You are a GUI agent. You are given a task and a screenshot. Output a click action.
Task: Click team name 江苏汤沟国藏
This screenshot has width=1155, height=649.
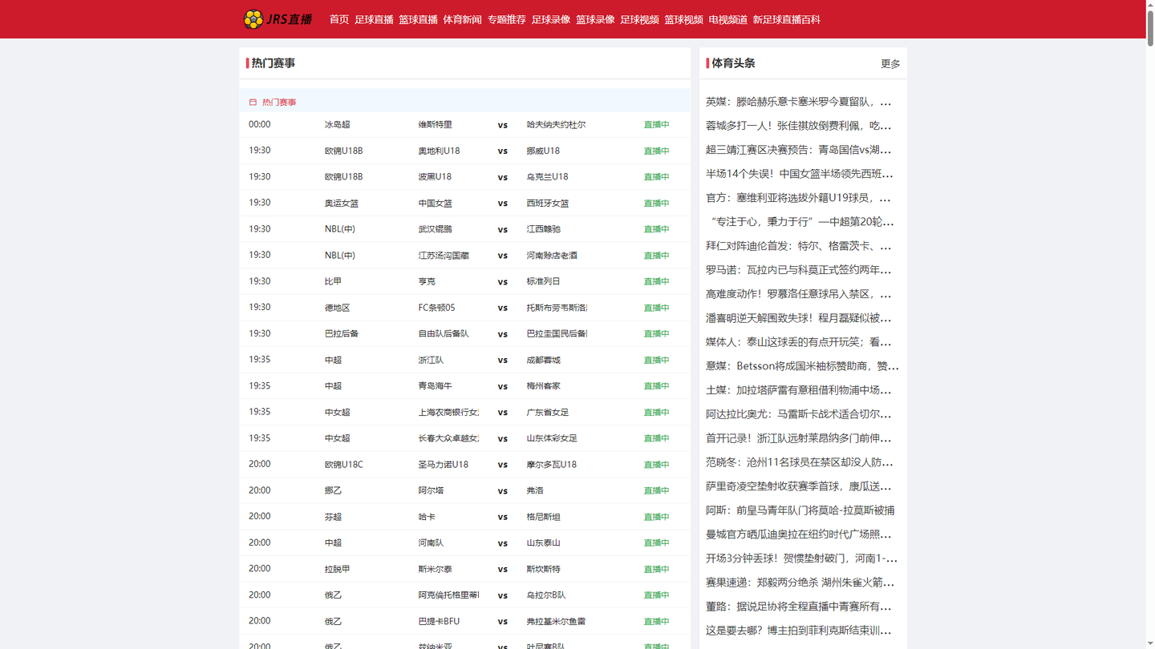coord(444,256)
